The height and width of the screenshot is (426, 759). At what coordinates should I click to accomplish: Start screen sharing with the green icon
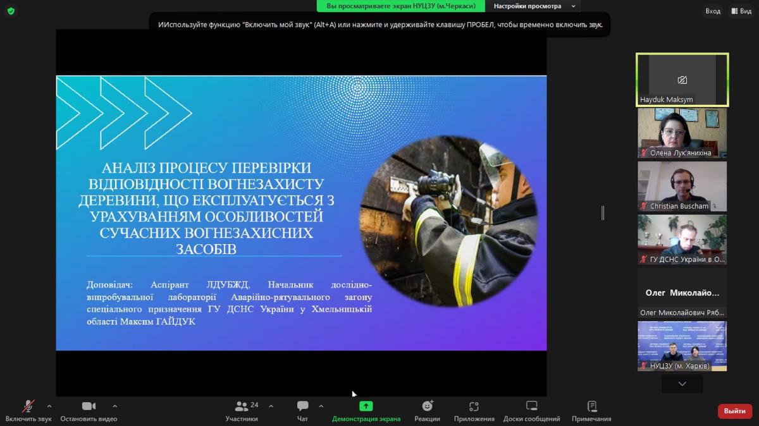click(366, 406)
